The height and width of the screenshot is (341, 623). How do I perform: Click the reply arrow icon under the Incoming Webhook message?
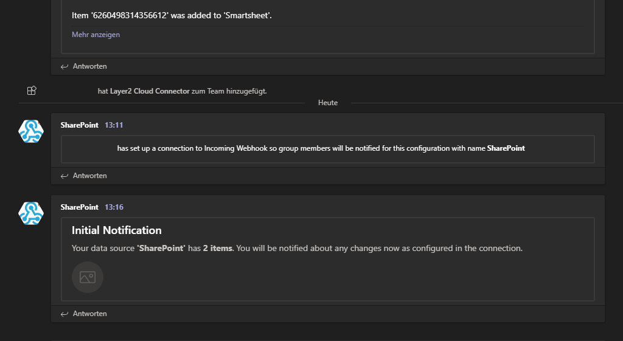pyautogui.click(x=64, y=176)
